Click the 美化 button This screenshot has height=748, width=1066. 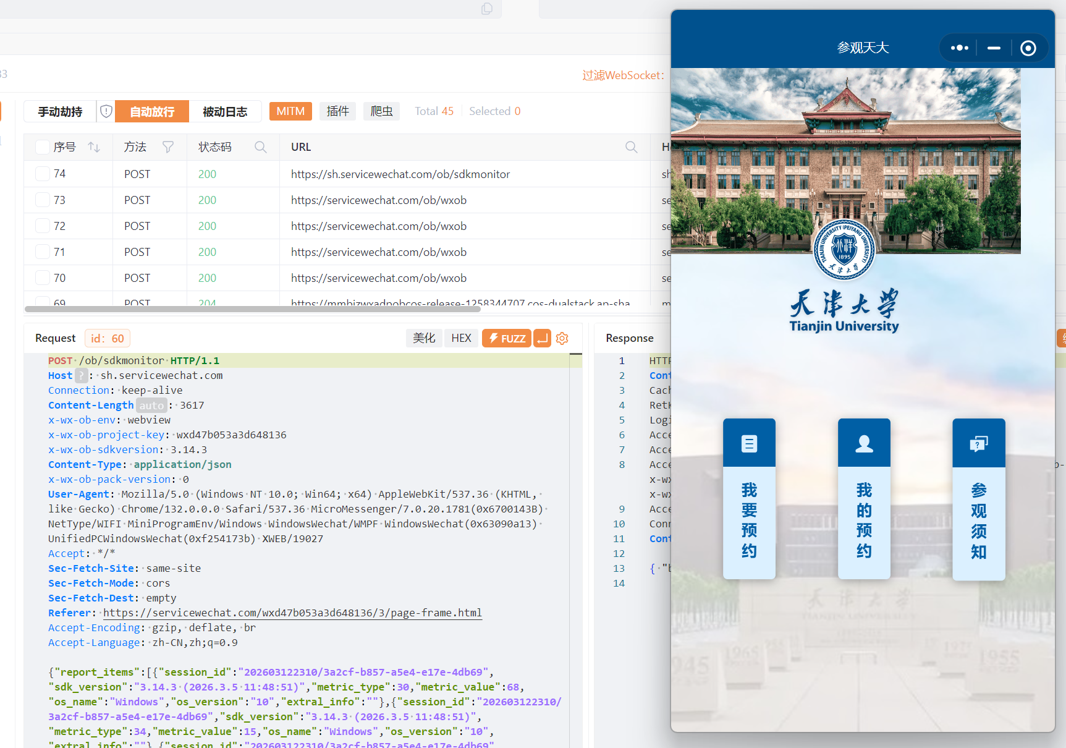[x=424, y=338]
